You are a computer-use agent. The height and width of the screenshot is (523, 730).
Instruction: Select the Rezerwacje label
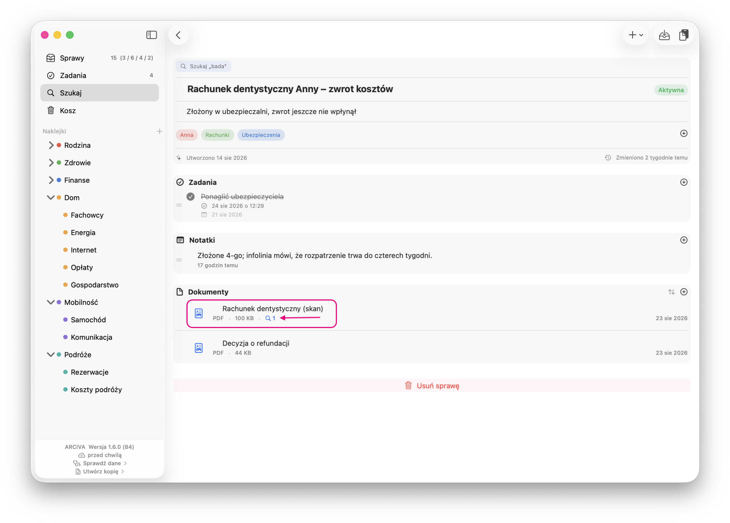90,372
